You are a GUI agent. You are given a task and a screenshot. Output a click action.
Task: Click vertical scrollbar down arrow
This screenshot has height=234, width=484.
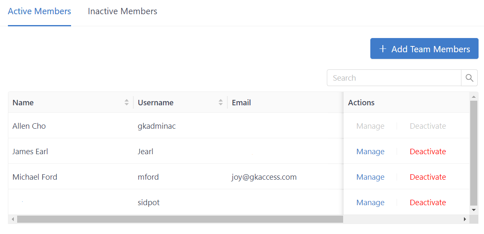coord(474,210)
